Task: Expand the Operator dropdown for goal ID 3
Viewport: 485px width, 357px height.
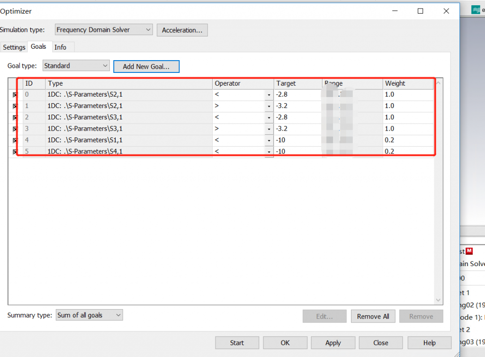Action: 269,129
